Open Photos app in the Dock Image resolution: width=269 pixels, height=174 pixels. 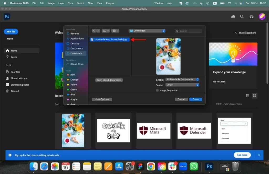[55, 166]
